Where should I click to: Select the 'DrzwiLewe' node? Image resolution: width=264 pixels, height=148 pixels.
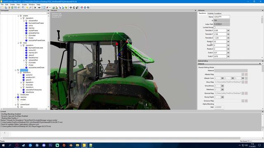pyautogui.click(x=24, y=95)
